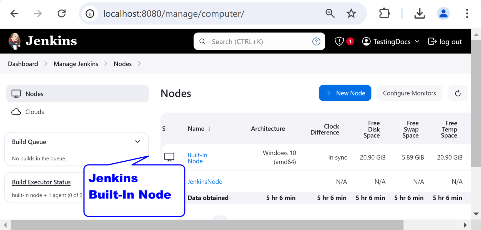Expand the Nodes breadcrumb chevron

[139, 64]
